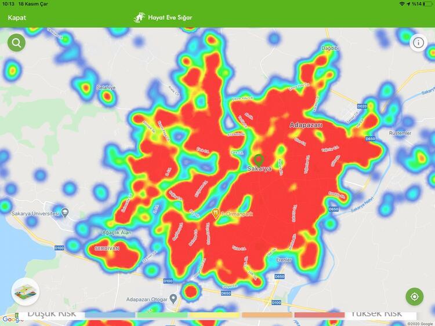Image resolution: width=435 pixels, height=326 pixels.
Task: Tap the Adapazarı district label
Action: 306,124
